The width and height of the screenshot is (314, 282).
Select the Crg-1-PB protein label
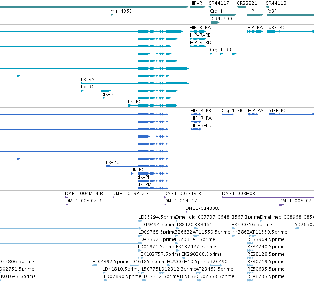tap(232, 111)
